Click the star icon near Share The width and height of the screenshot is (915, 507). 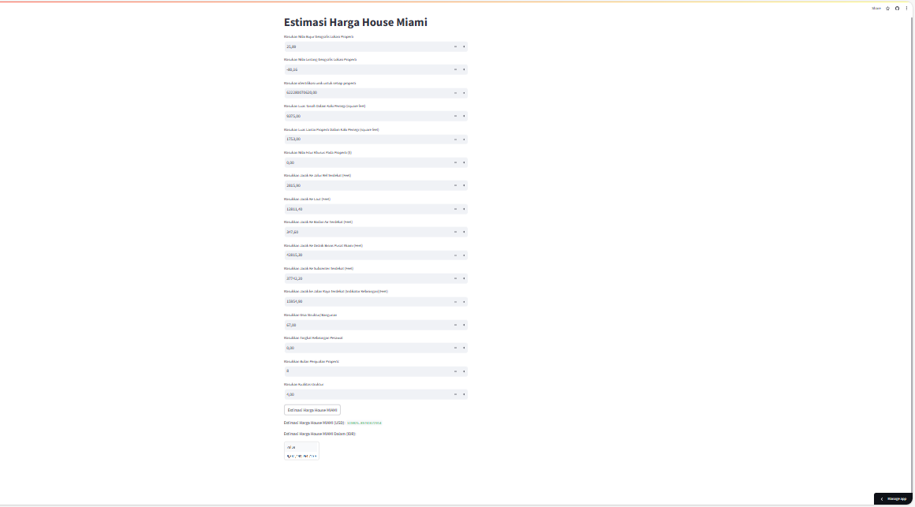point(887,8)
